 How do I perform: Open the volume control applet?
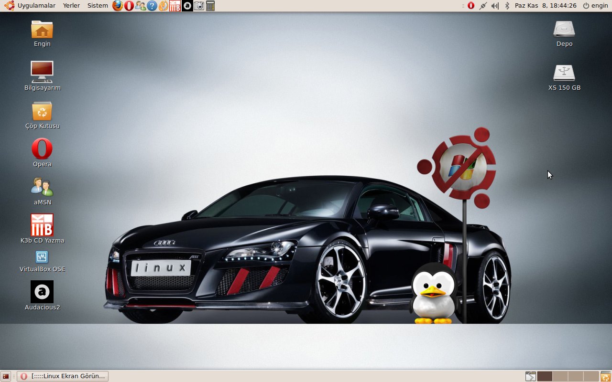[495, 6]
